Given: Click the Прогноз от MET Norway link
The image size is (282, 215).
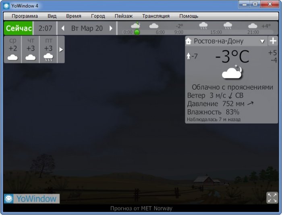Looking at the screenshot, I should [141, 208].
